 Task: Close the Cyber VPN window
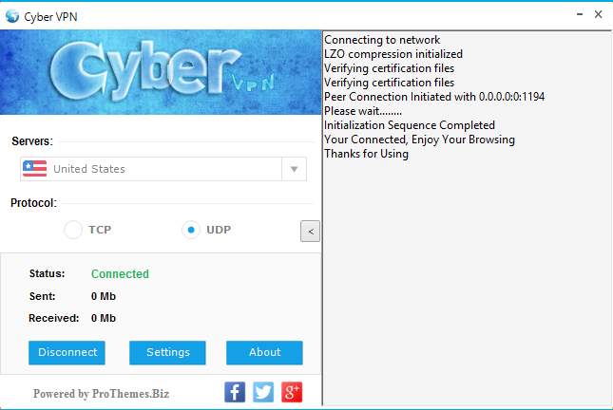[x=598, y=14]
